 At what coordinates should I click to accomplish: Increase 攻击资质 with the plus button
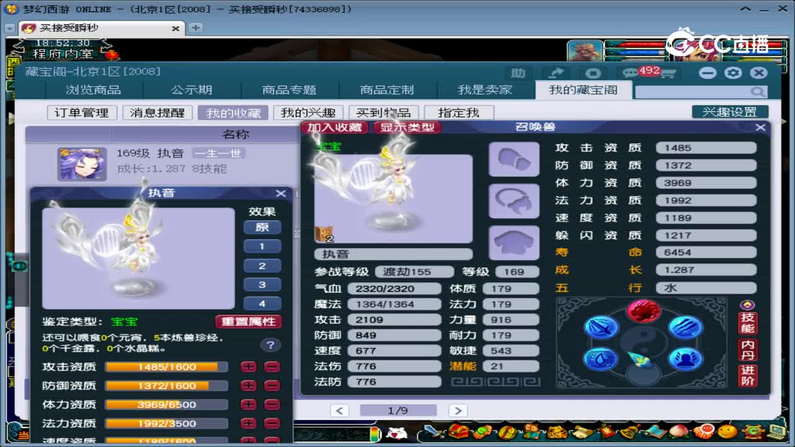249,367
